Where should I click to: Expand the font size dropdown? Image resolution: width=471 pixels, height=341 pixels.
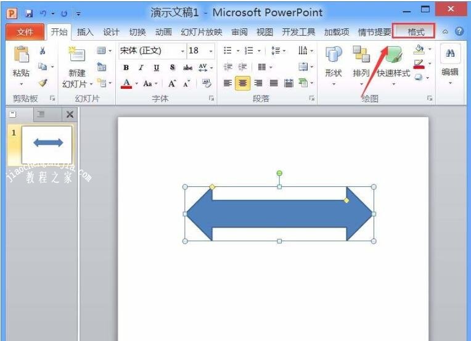point(211,51)
